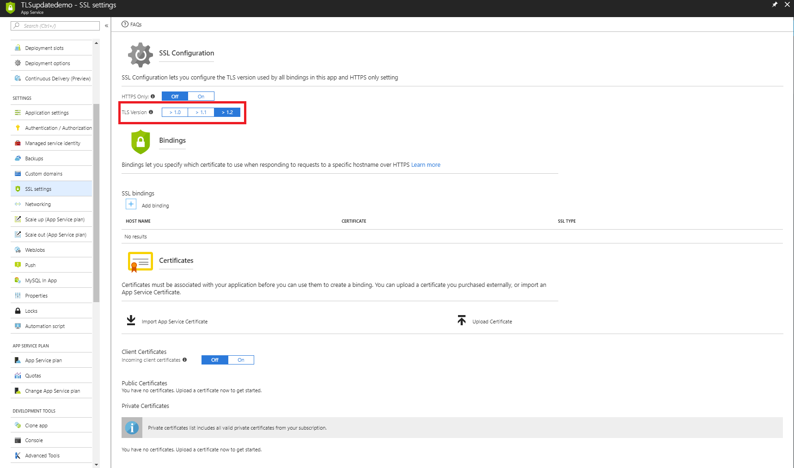Click the Import App Service Certificate download icon

pyautogui.click(x=131, y=320)
